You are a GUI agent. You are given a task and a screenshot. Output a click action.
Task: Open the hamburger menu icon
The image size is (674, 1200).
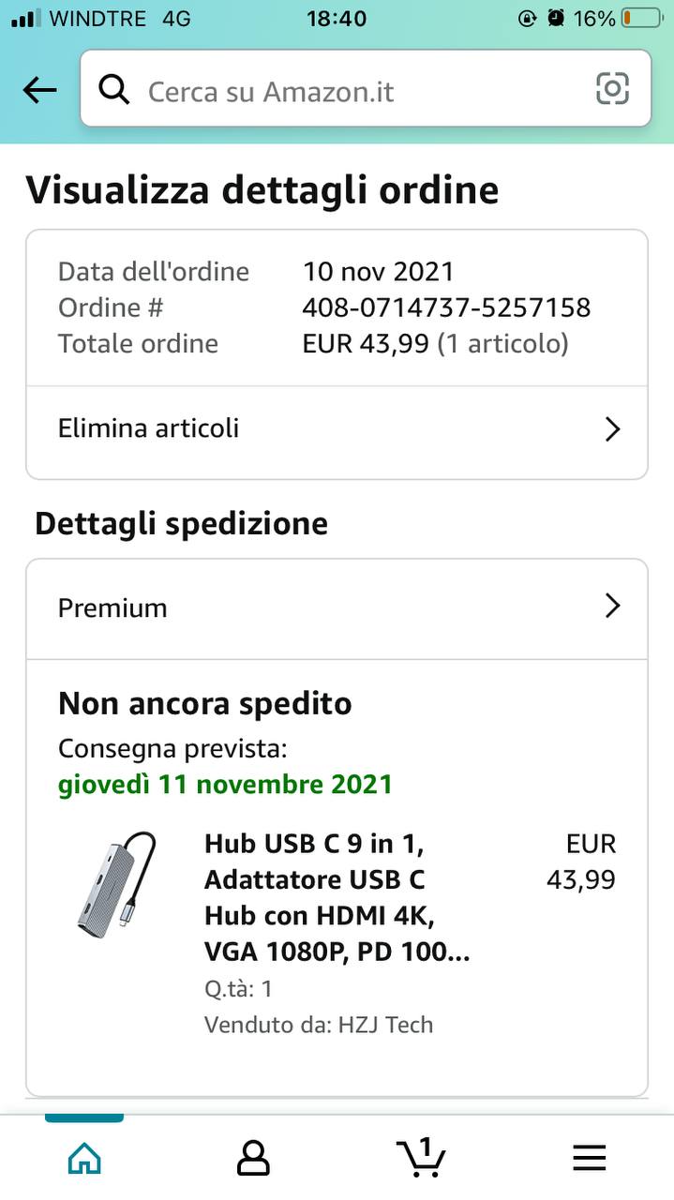(590, 1159)
